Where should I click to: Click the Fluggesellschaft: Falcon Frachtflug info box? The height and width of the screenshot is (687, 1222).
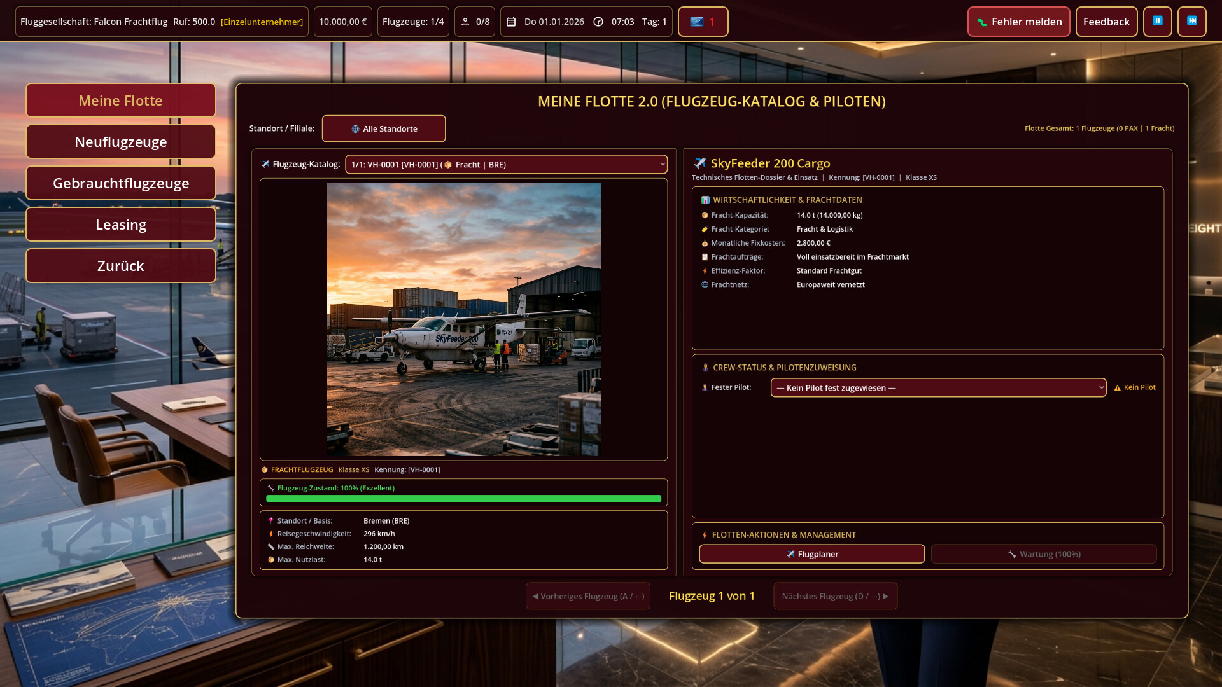[162, 22]
